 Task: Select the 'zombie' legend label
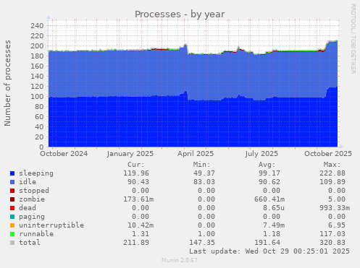[32, 199]
